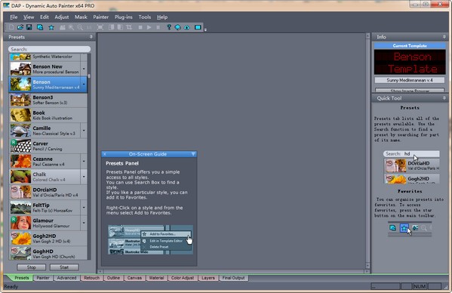Toggle the Quick Tool panel pin
The height and width of the screenshot is (293, 452).
[x=444, y=98]
